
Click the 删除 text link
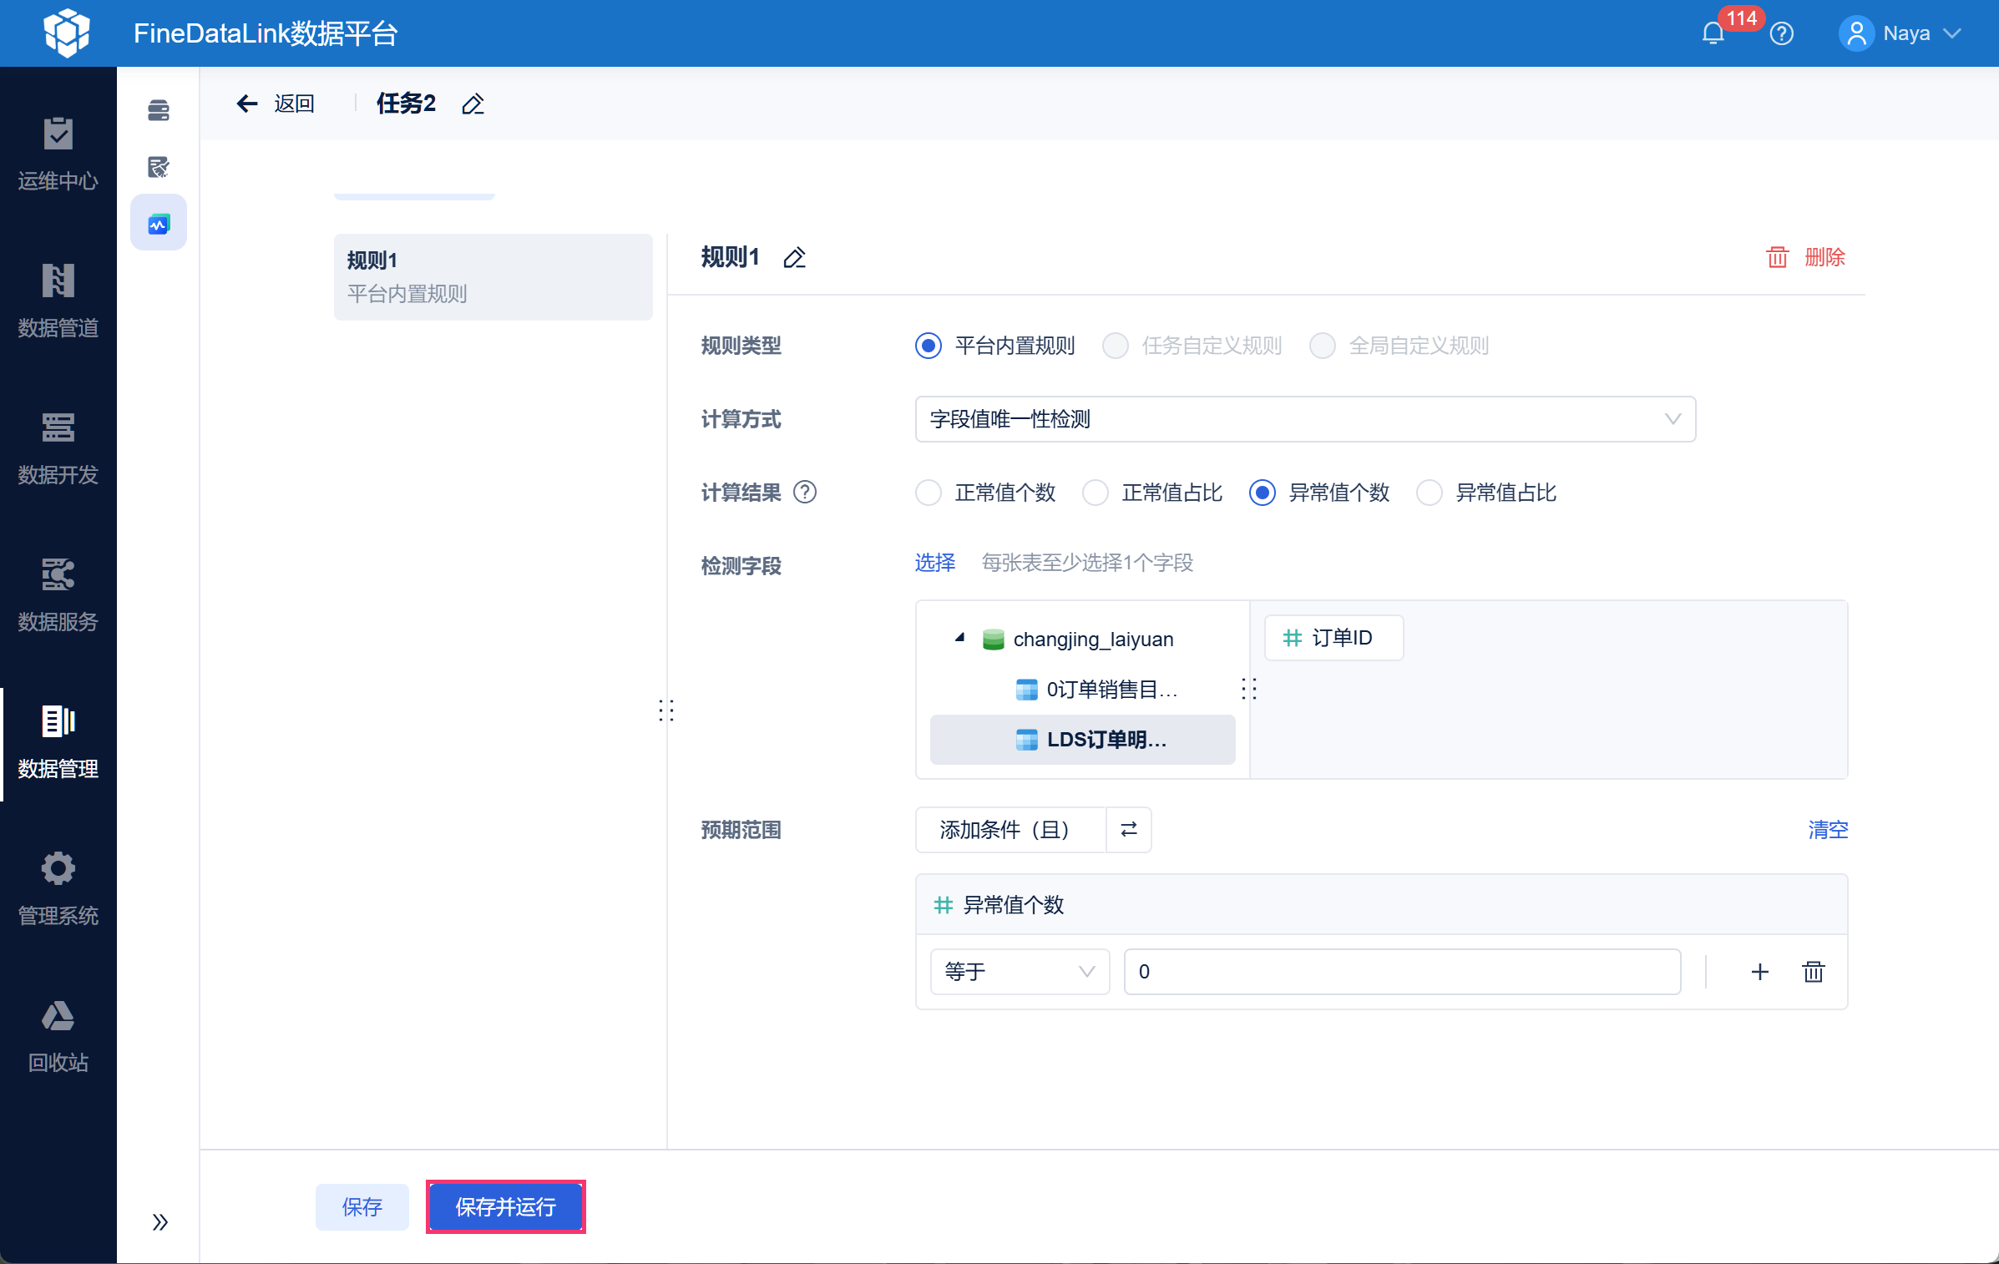click(1824, 257)
